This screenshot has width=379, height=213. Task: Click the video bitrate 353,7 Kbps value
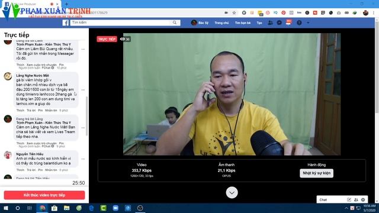tap(142, 170)
